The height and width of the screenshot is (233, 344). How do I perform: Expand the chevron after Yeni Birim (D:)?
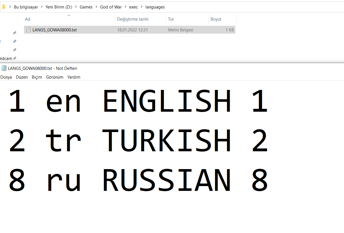pos(76,7)
